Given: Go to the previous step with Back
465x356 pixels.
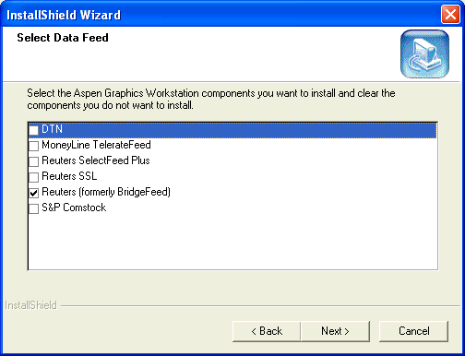Looking at the screenshot, I should (x=267, y=331).
